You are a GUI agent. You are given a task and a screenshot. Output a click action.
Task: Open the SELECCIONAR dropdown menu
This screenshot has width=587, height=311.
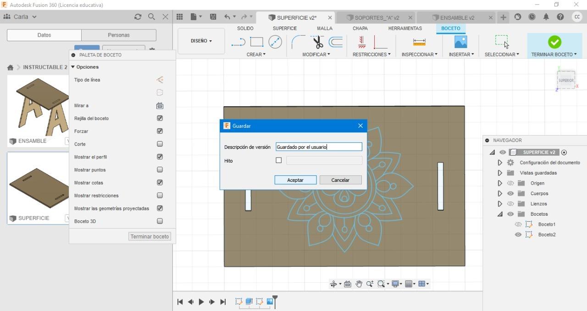[x=502, y=55]
